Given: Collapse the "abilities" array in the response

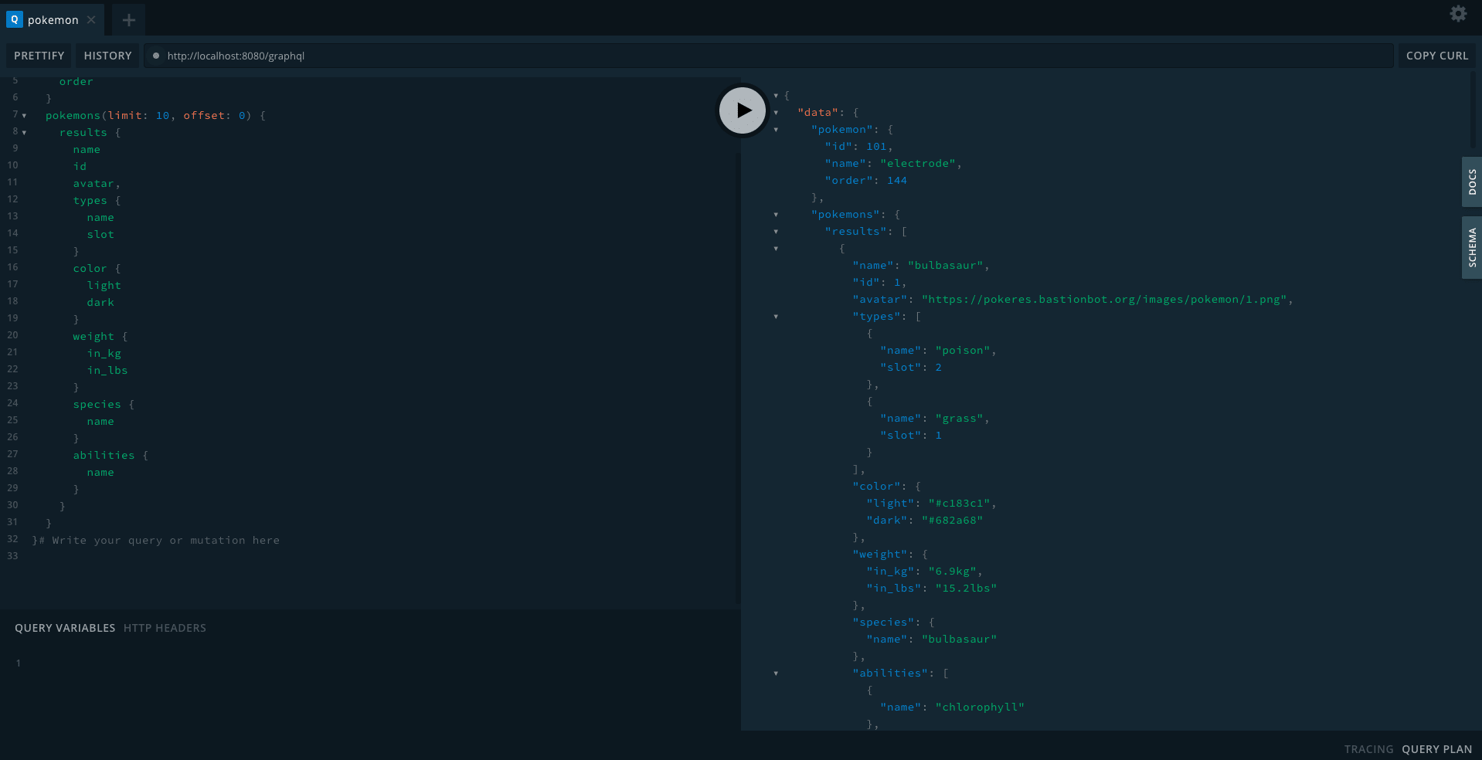Looking at the screenshot, I should (x=776, y=673).
